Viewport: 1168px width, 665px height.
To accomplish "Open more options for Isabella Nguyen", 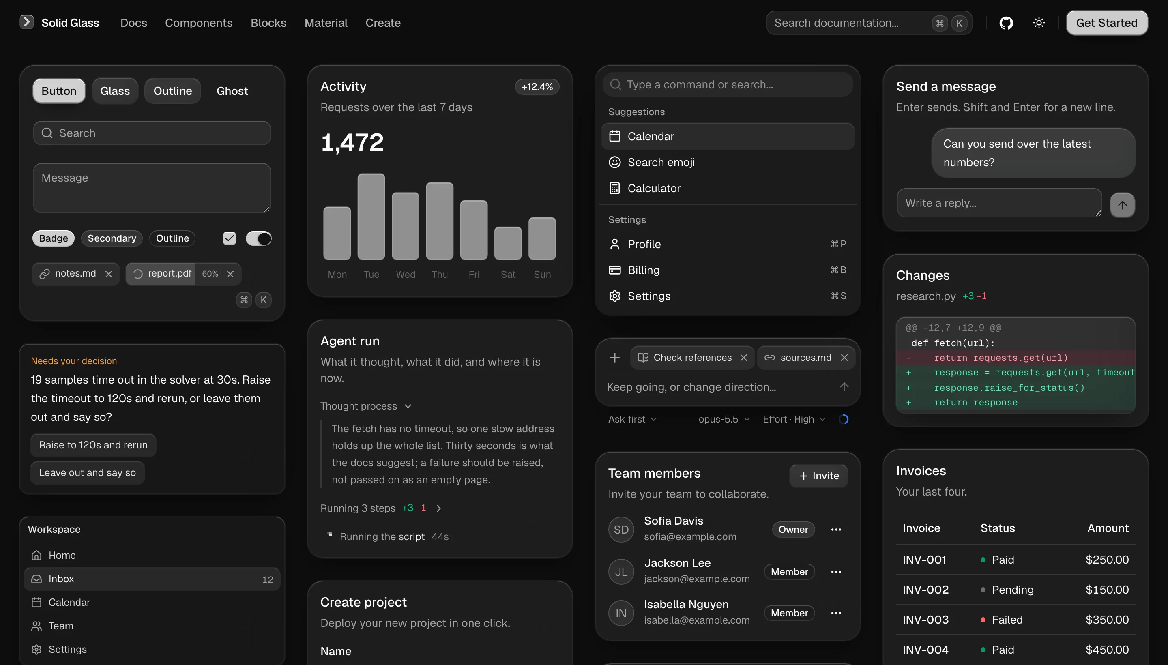I will 836,613.
